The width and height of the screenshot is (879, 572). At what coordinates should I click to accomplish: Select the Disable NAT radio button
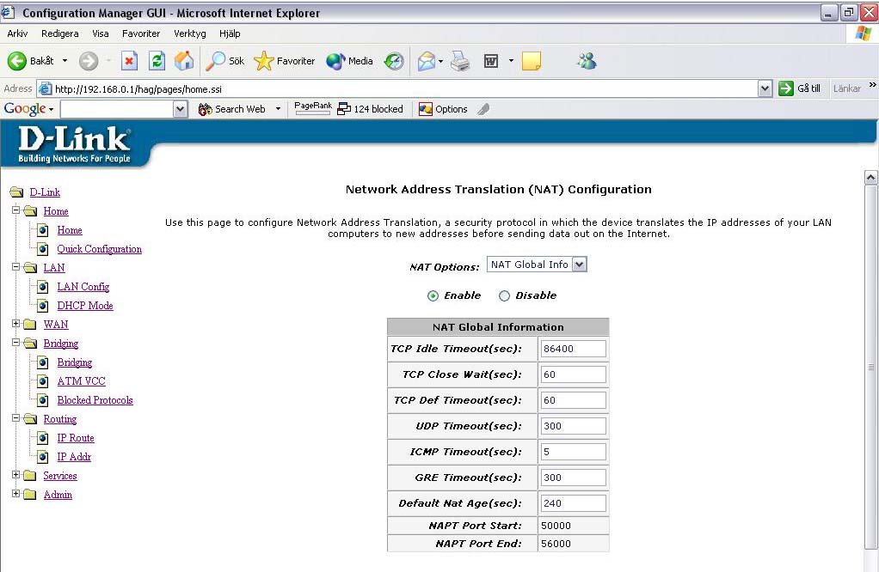[x=505, y=295]
